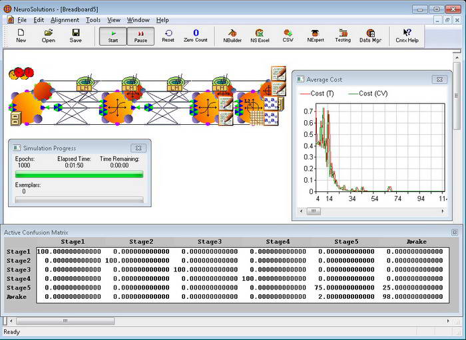Open Data Mgr from the toolbar
The height and width of the screenshot is (340, 466).
(370, 36)
